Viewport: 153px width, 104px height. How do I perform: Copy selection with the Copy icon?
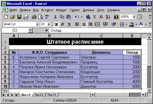pyautogui.click(x=62, y=17)
